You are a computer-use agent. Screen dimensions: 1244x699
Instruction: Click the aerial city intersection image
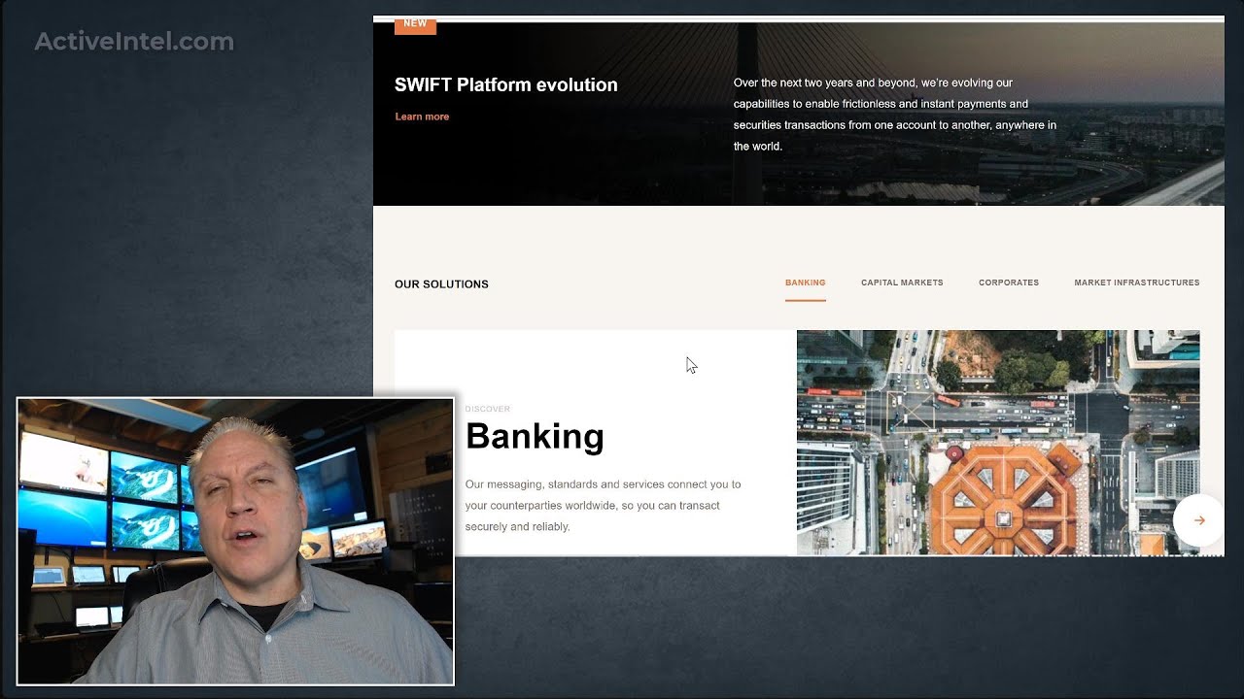[998, 443]
